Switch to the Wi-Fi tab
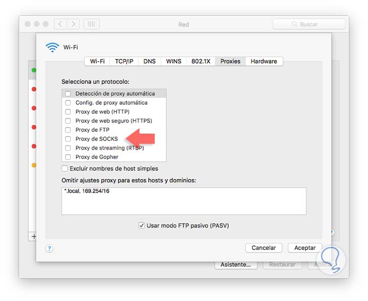The image size is (368, 301). 97,62
